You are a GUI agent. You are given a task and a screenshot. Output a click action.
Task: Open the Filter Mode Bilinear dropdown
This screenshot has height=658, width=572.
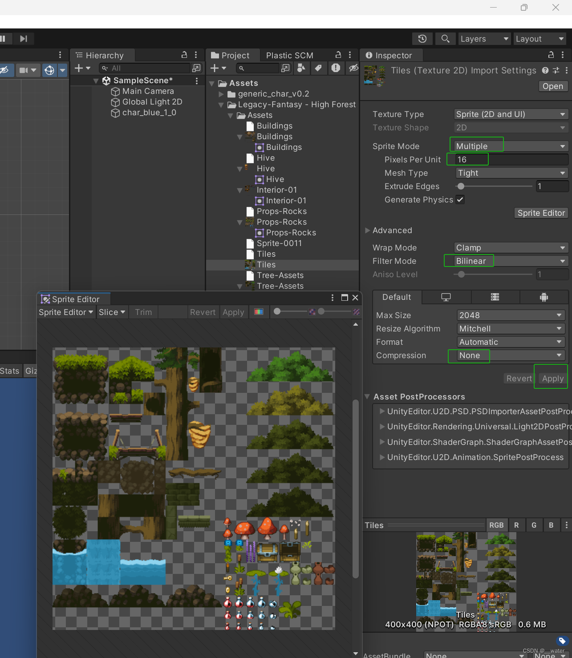pos(511,261)
